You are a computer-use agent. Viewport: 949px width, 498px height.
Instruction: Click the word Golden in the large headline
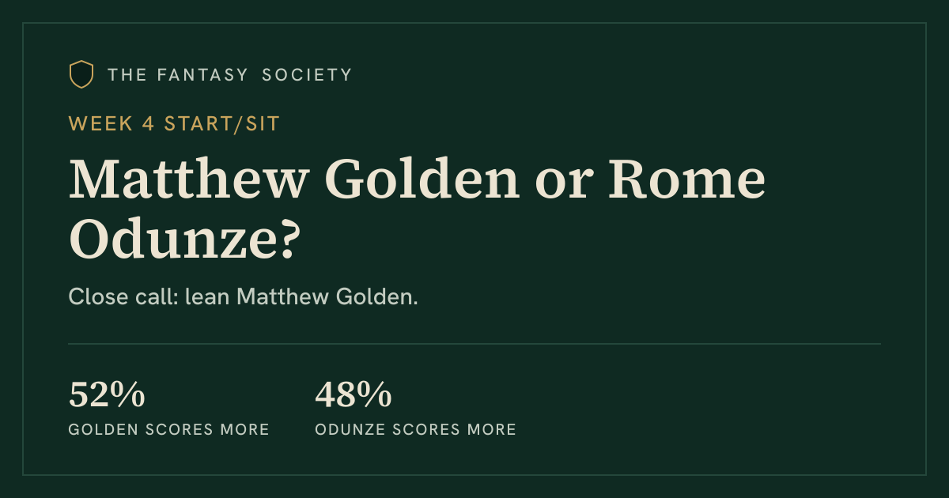click(423, 180)
